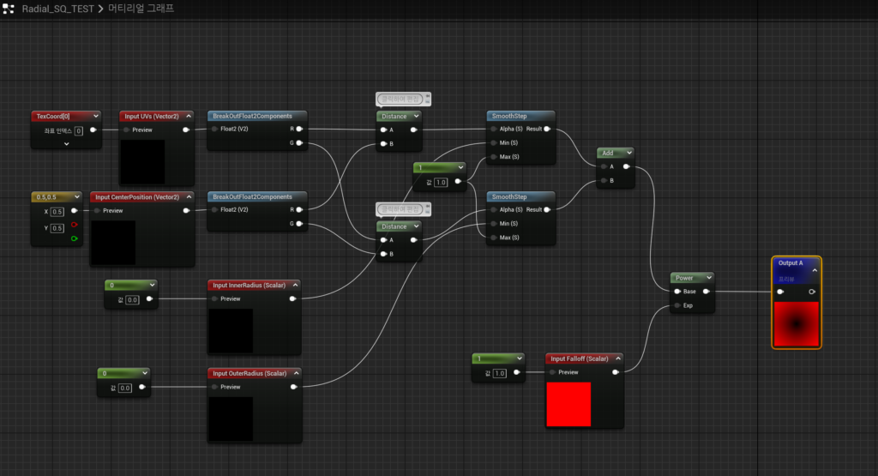Click the Result pin of the upper SmoothStep node
The width and height of the screenshot is (878, 476).
tap(548, 130)
